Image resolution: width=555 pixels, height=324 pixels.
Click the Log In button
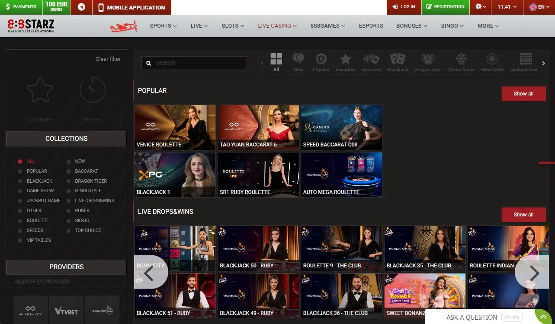coord(404,7)
